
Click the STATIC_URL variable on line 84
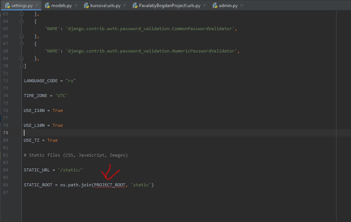coord(36,170)
